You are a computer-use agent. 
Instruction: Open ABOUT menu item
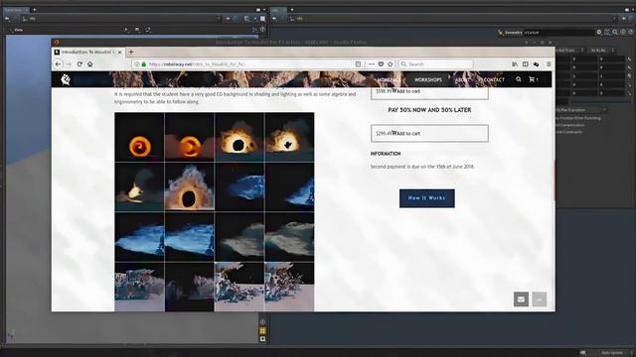461,79
